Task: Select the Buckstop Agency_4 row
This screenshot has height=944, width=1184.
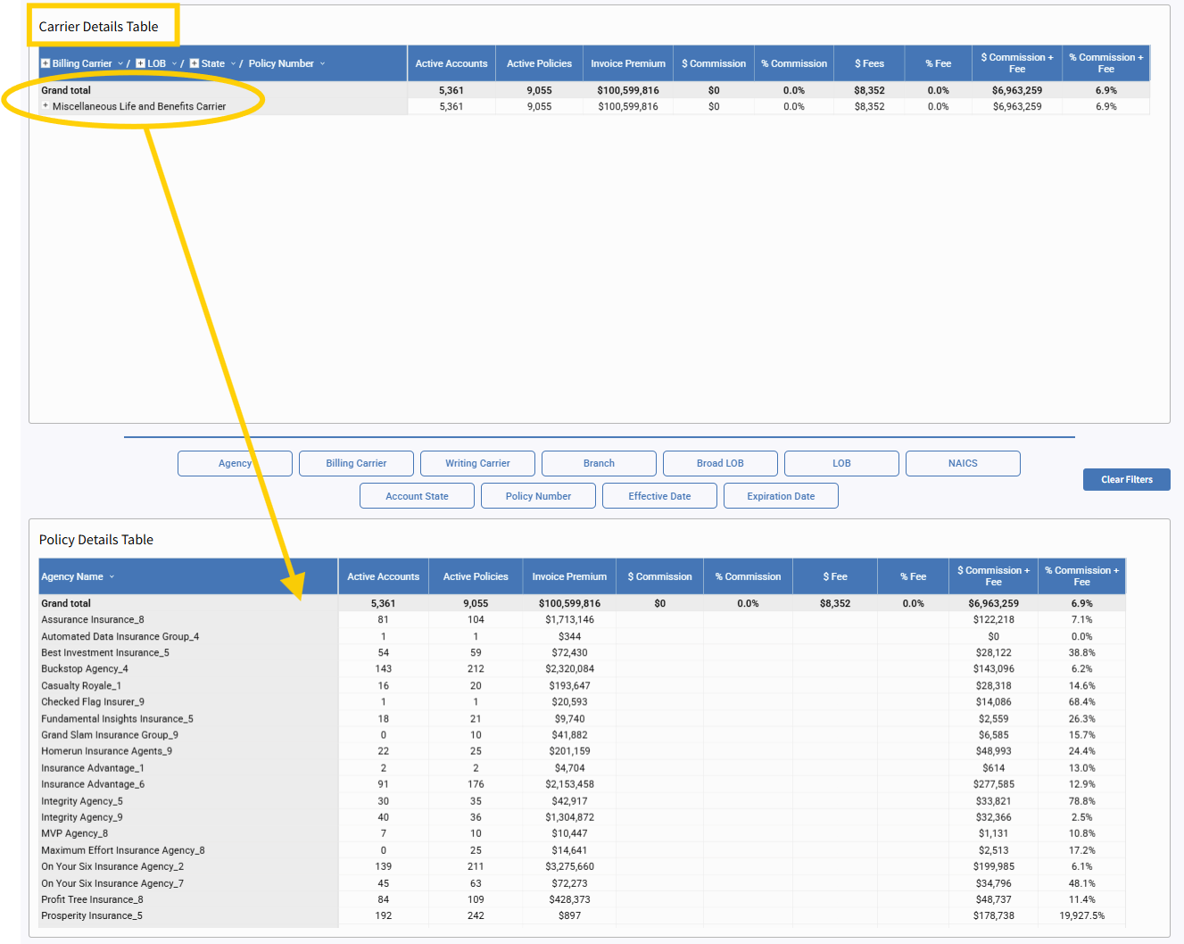Action: click(x=85, y=669)
